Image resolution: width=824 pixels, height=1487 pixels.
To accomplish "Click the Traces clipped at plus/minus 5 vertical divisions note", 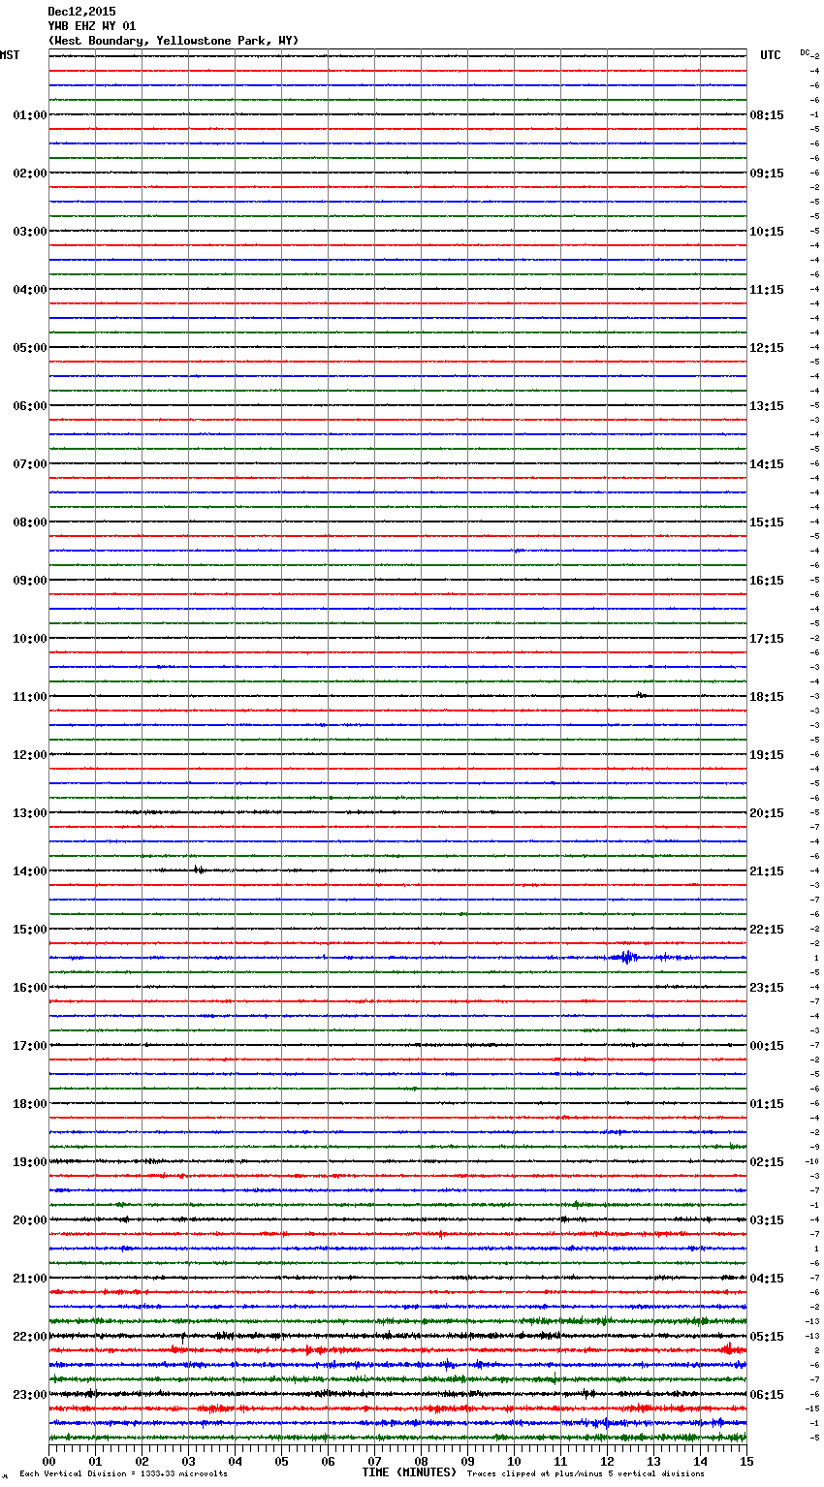I will [586, 1474].
